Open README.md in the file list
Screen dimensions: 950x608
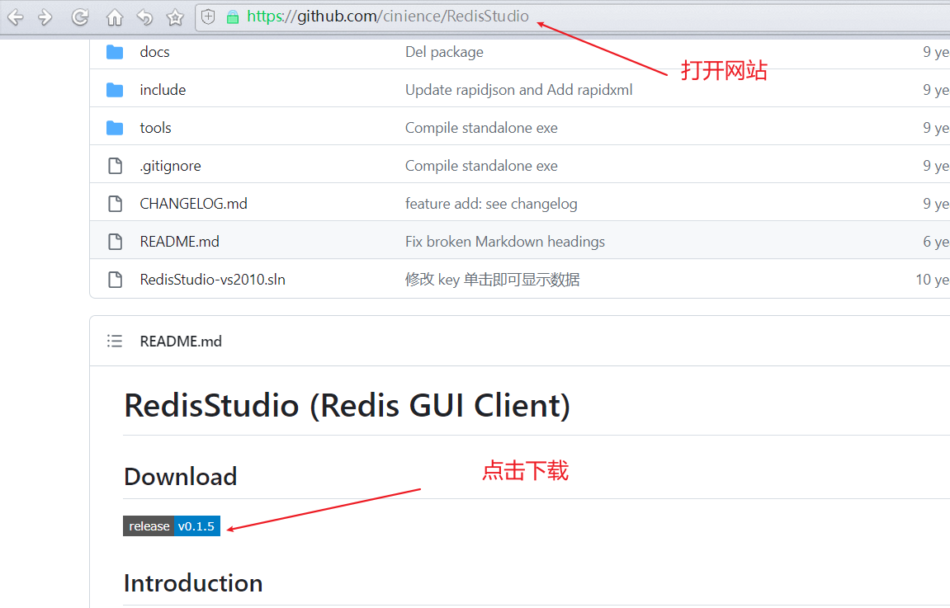(179, 242)
